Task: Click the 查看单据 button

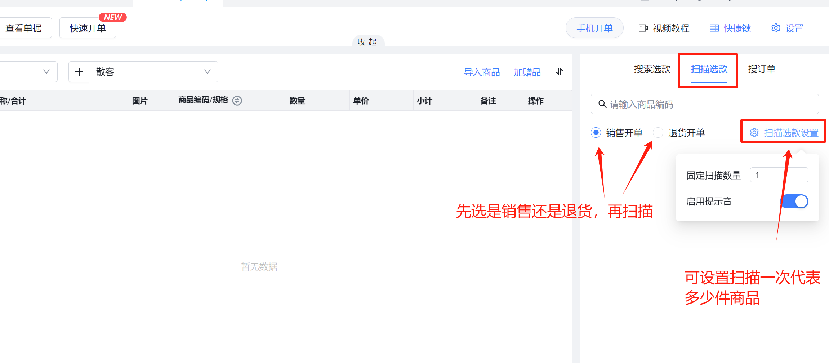Action: click(24, 28)
